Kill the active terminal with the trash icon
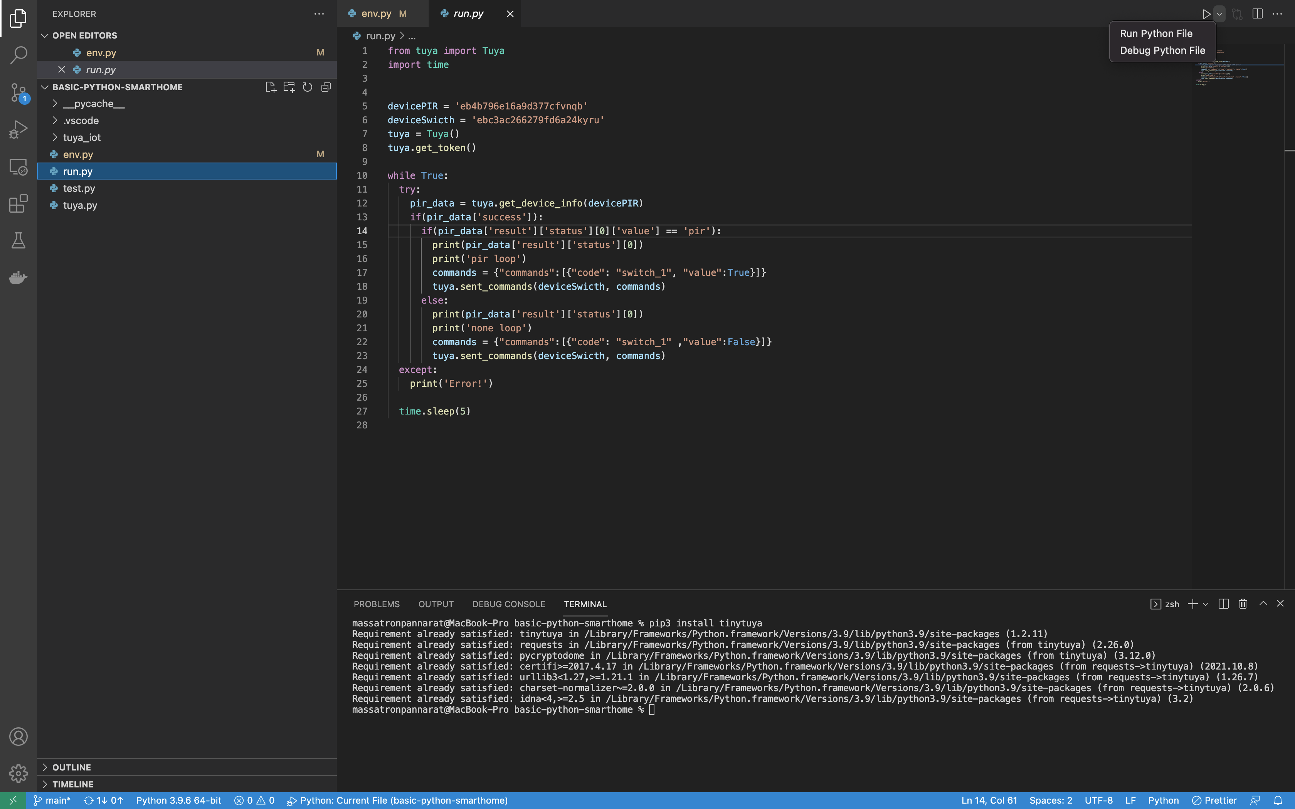Viewport: 1295px width, 809px height. point(1242,604)
